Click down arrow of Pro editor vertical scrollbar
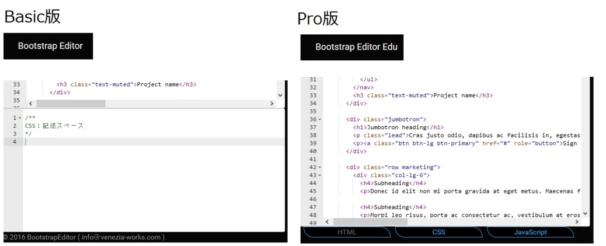606x246 pixels. pyautogui.click(x=585, y=214)
